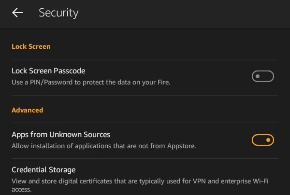Tap the 'Use a PIN/Password' description text
Viewport: 290px width, 195px height.
click(91, 82)
